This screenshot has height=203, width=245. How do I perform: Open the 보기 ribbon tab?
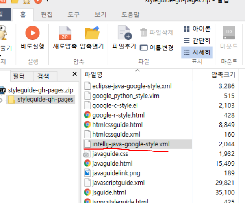pyautogui.click(x=100, y=15)
